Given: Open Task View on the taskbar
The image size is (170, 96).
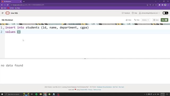Looking at the screenshot, I should pyautogui.click(x=32, y=94).
